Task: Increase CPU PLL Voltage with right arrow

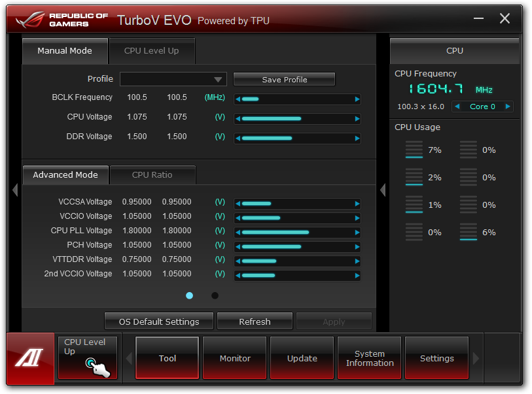Action: point(357,233)
